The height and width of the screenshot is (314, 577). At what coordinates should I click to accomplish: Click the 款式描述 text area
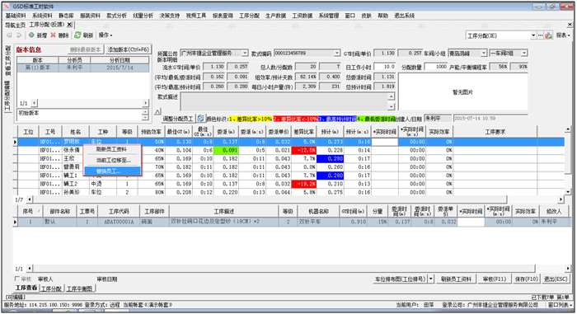pyautogui.click(x=284, y=101)
